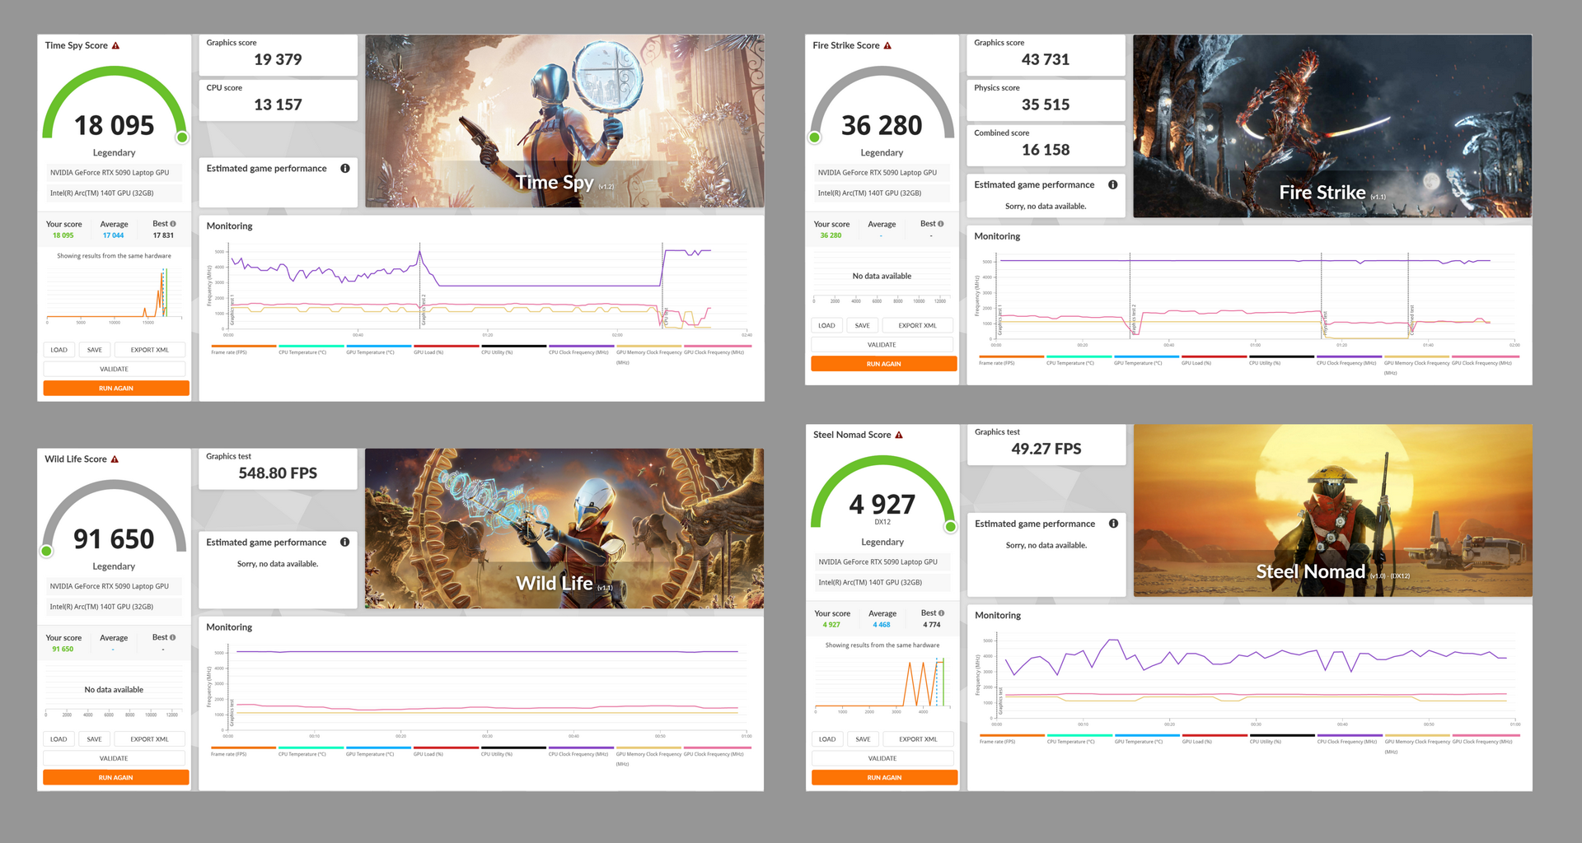Run the Fire Strike benchmark again
Image resolution: width=1582 pixels, height=843 pixels.
tap(884, 364)
